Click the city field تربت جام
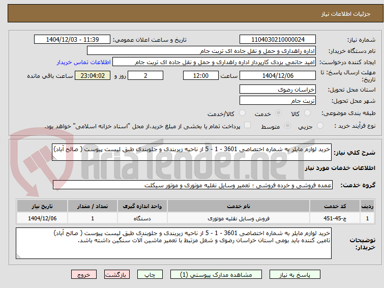The image size is (384, 288). [278, 100]
